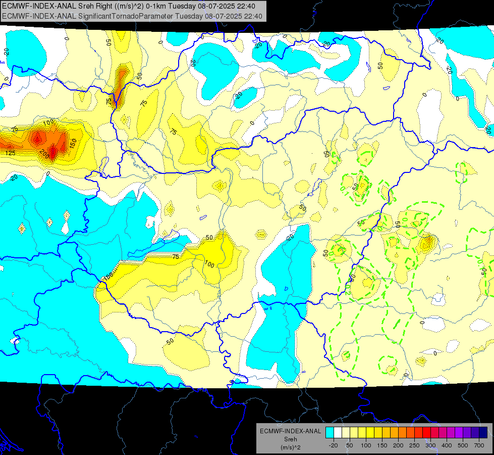Click the '-20' legend tick label

coord(334,445)
